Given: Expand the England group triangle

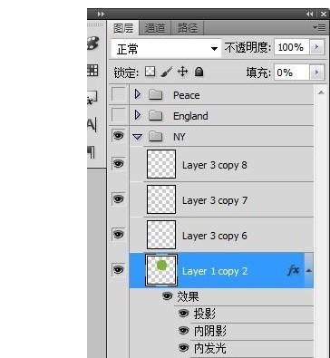Looking at the screenshot, I should (138, 115).
